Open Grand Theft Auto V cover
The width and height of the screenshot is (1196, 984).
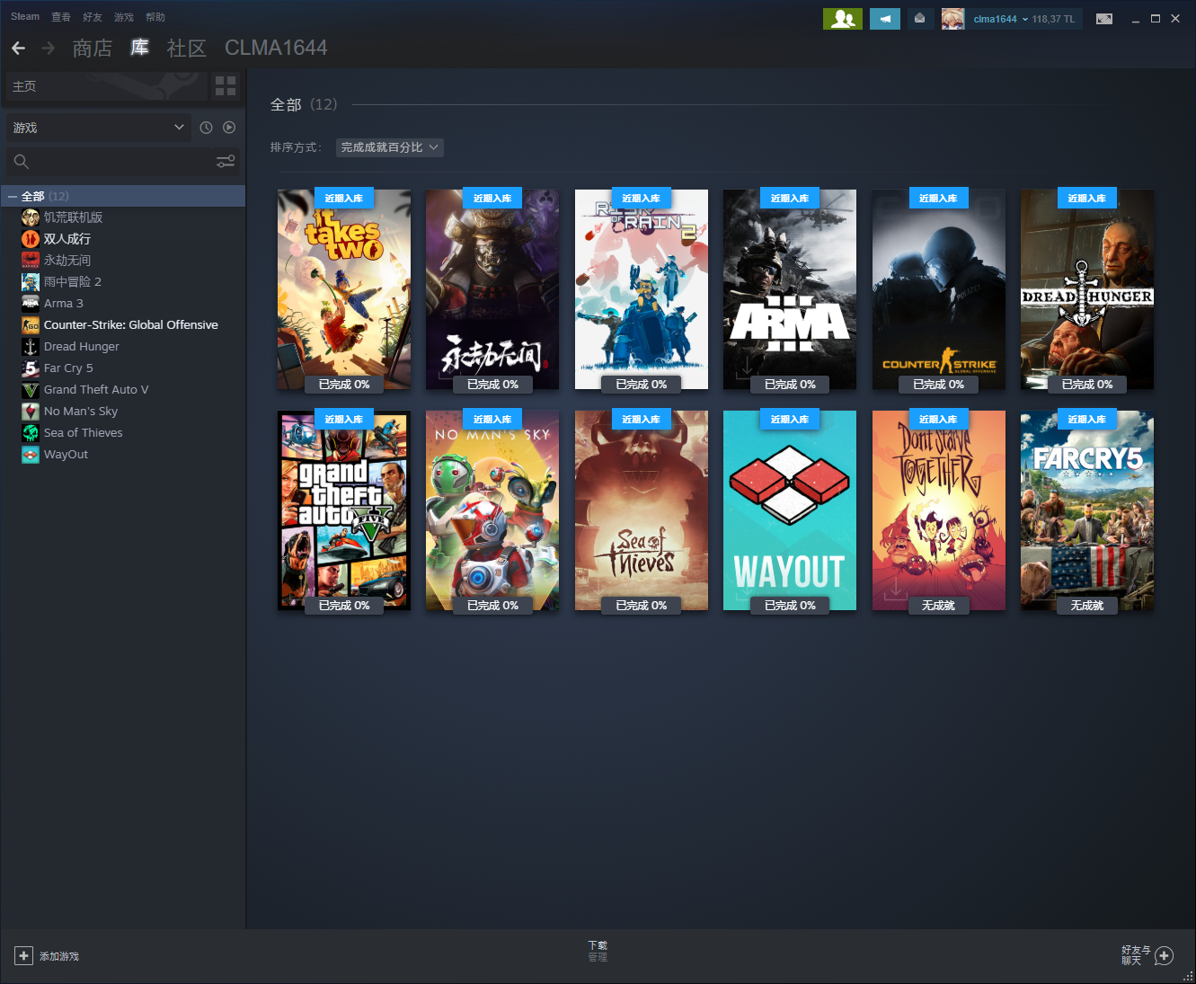pos(344,510)
